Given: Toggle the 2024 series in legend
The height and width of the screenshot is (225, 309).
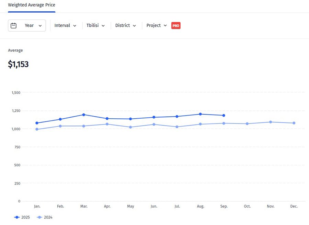Looking at the screenshot, I should point(45,217).
